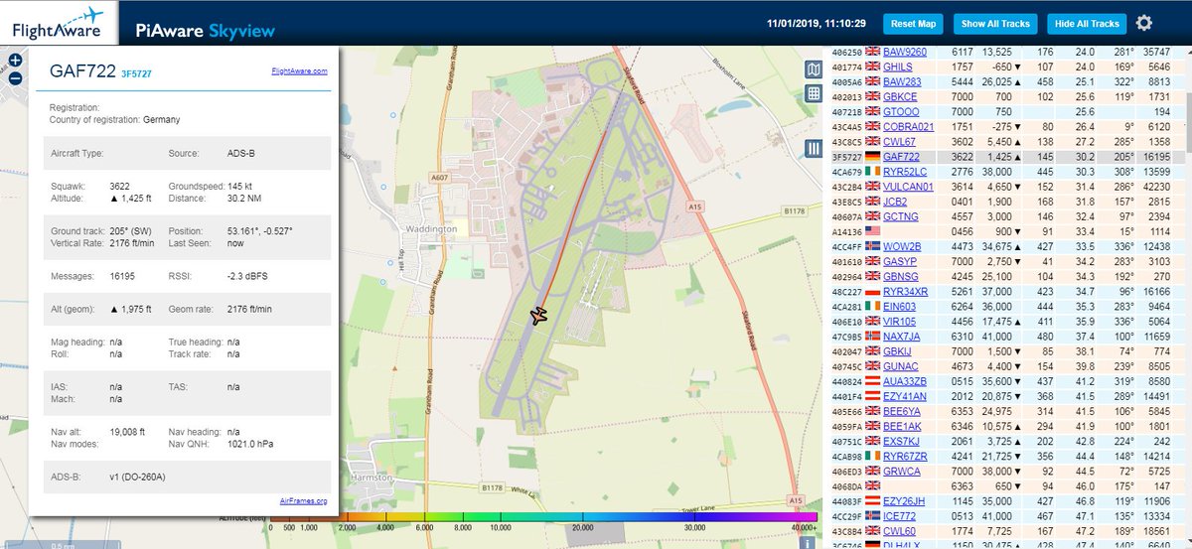Open the NAX7JA flight link
The image size is (1192, 549).
tap(903, 337)
